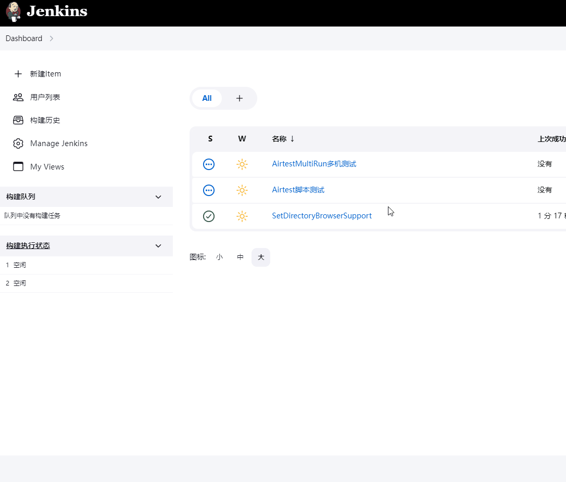
Task: Click weather sun icon of Airtest脚本测试
Action: (242, 190)
